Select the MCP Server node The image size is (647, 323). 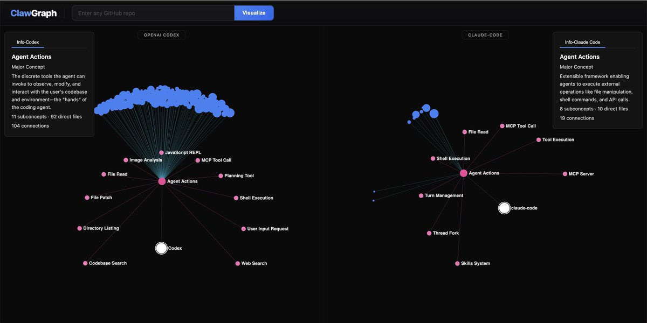click(565, 174)
